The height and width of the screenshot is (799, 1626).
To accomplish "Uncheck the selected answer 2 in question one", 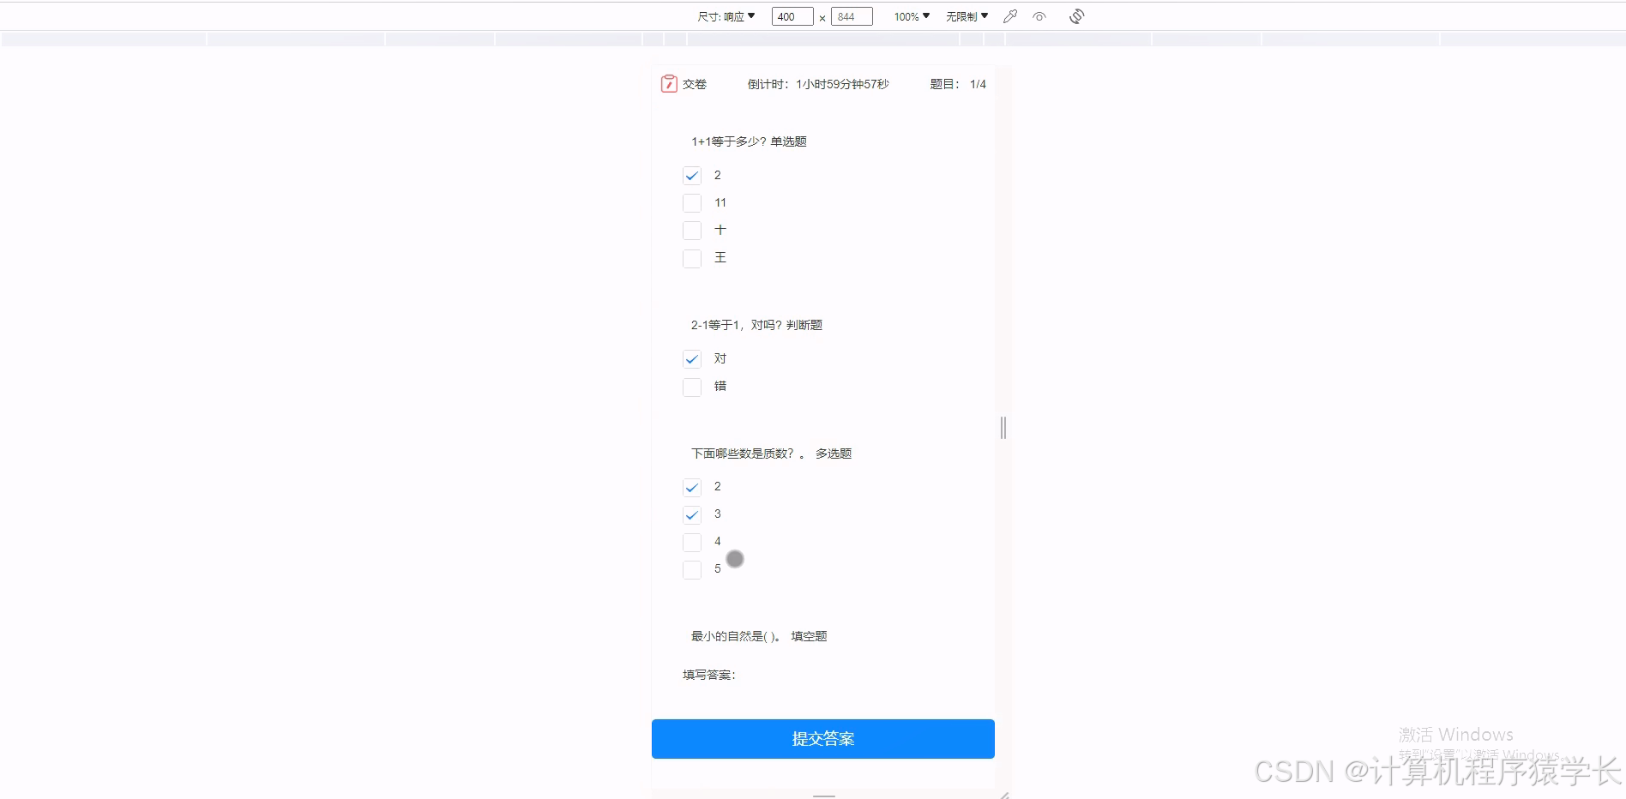I will click(692, 175).
